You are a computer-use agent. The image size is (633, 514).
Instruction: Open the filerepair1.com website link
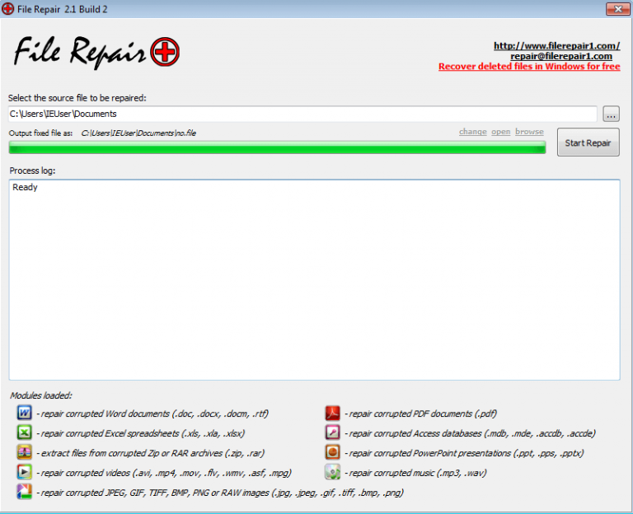tap(556, 45)
